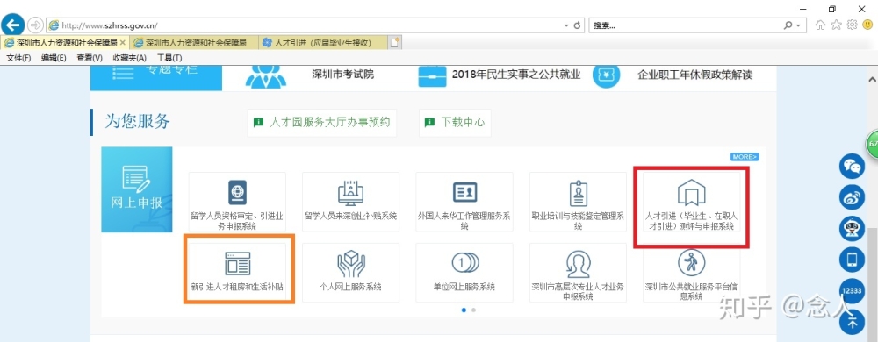
Task: Click 下载中心 button
Action: [x=455, y=123]
